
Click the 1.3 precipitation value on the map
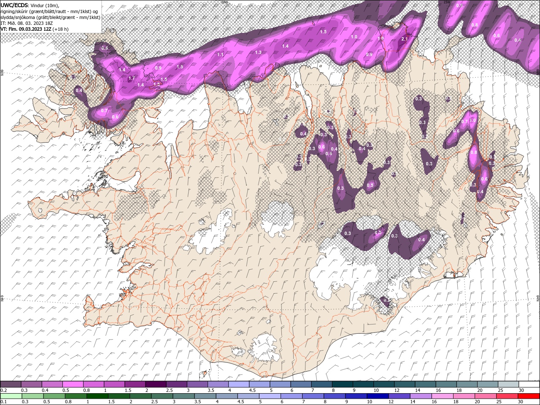[258, 52]
